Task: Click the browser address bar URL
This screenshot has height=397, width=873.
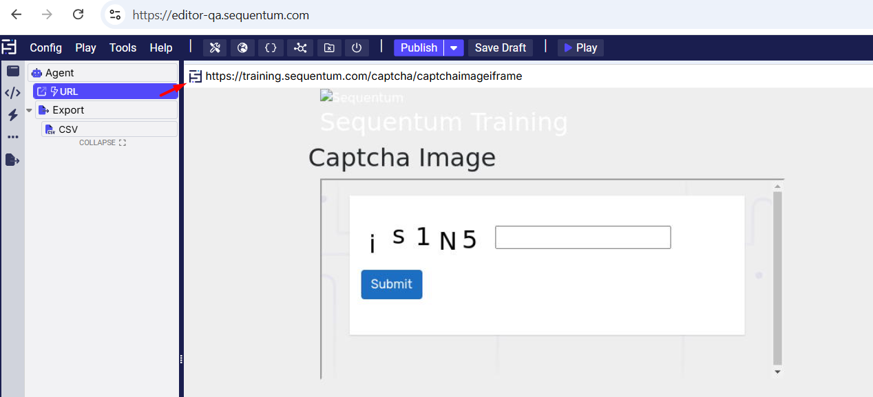Action: (221, 15)
